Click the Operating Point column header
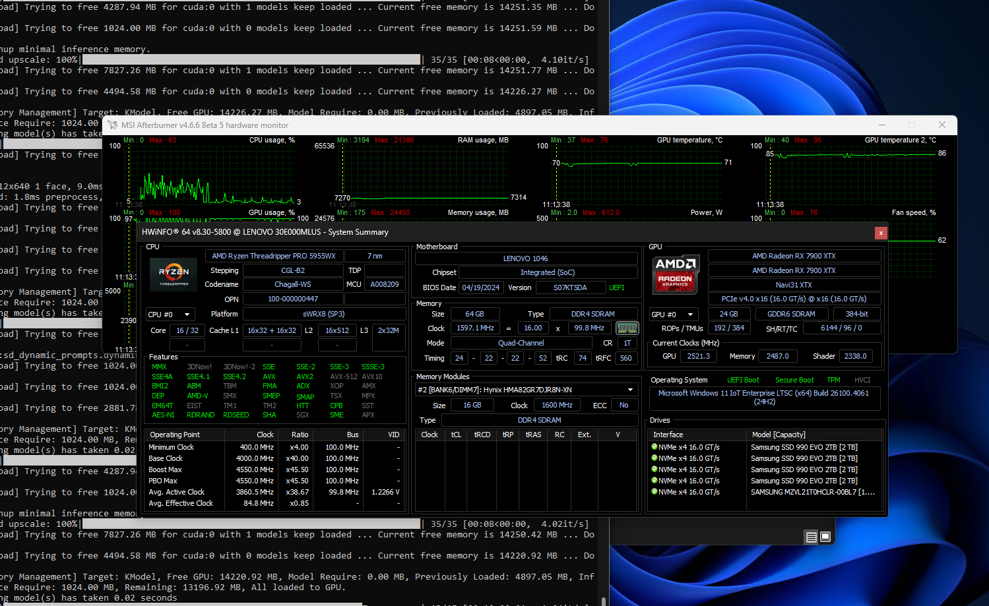Viewport: 989px width, 606px height. pos(185,435)
